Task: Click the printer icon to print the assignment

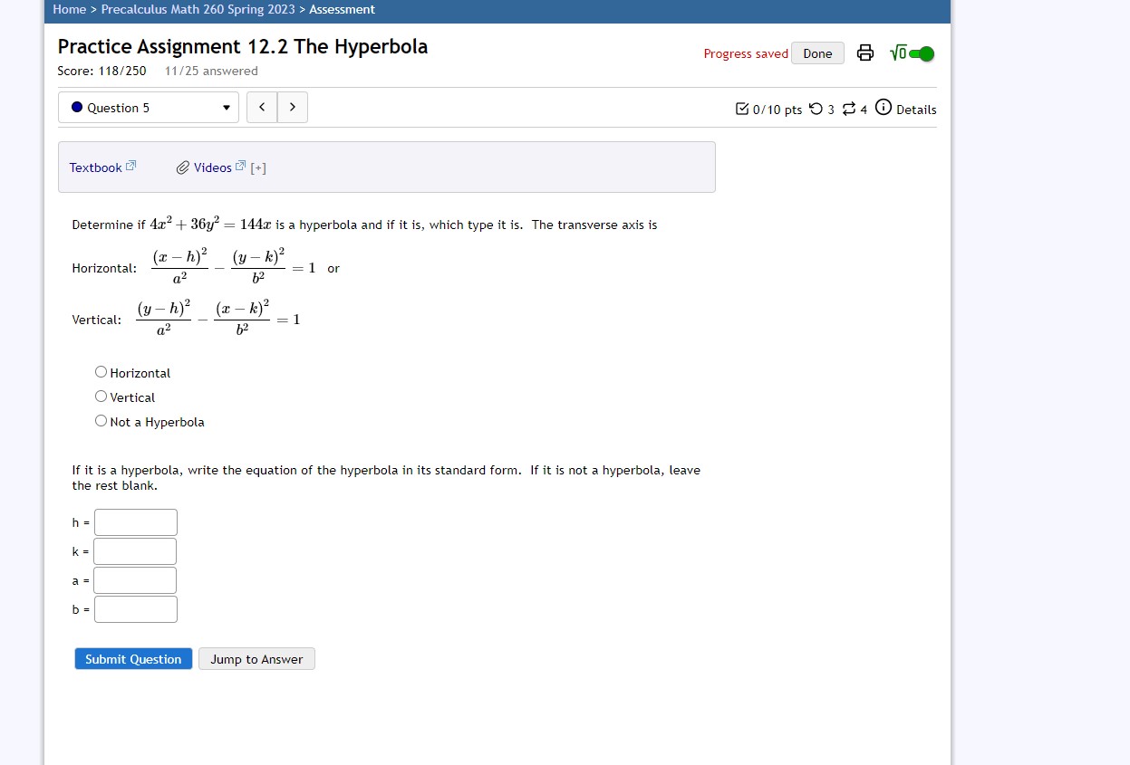Action: pos(864,53)
